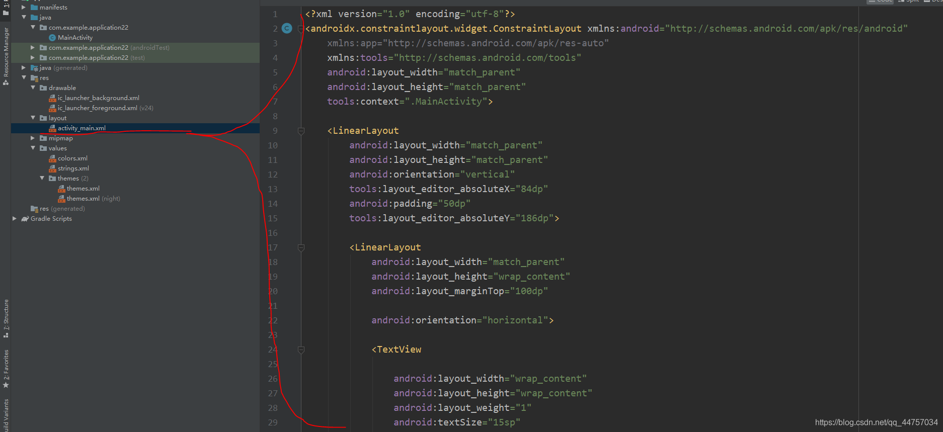Image resolution: width=943 pixels, height=432 pixels.
Task: Select themes.xml under the themes node
Action: click(83, 189)
